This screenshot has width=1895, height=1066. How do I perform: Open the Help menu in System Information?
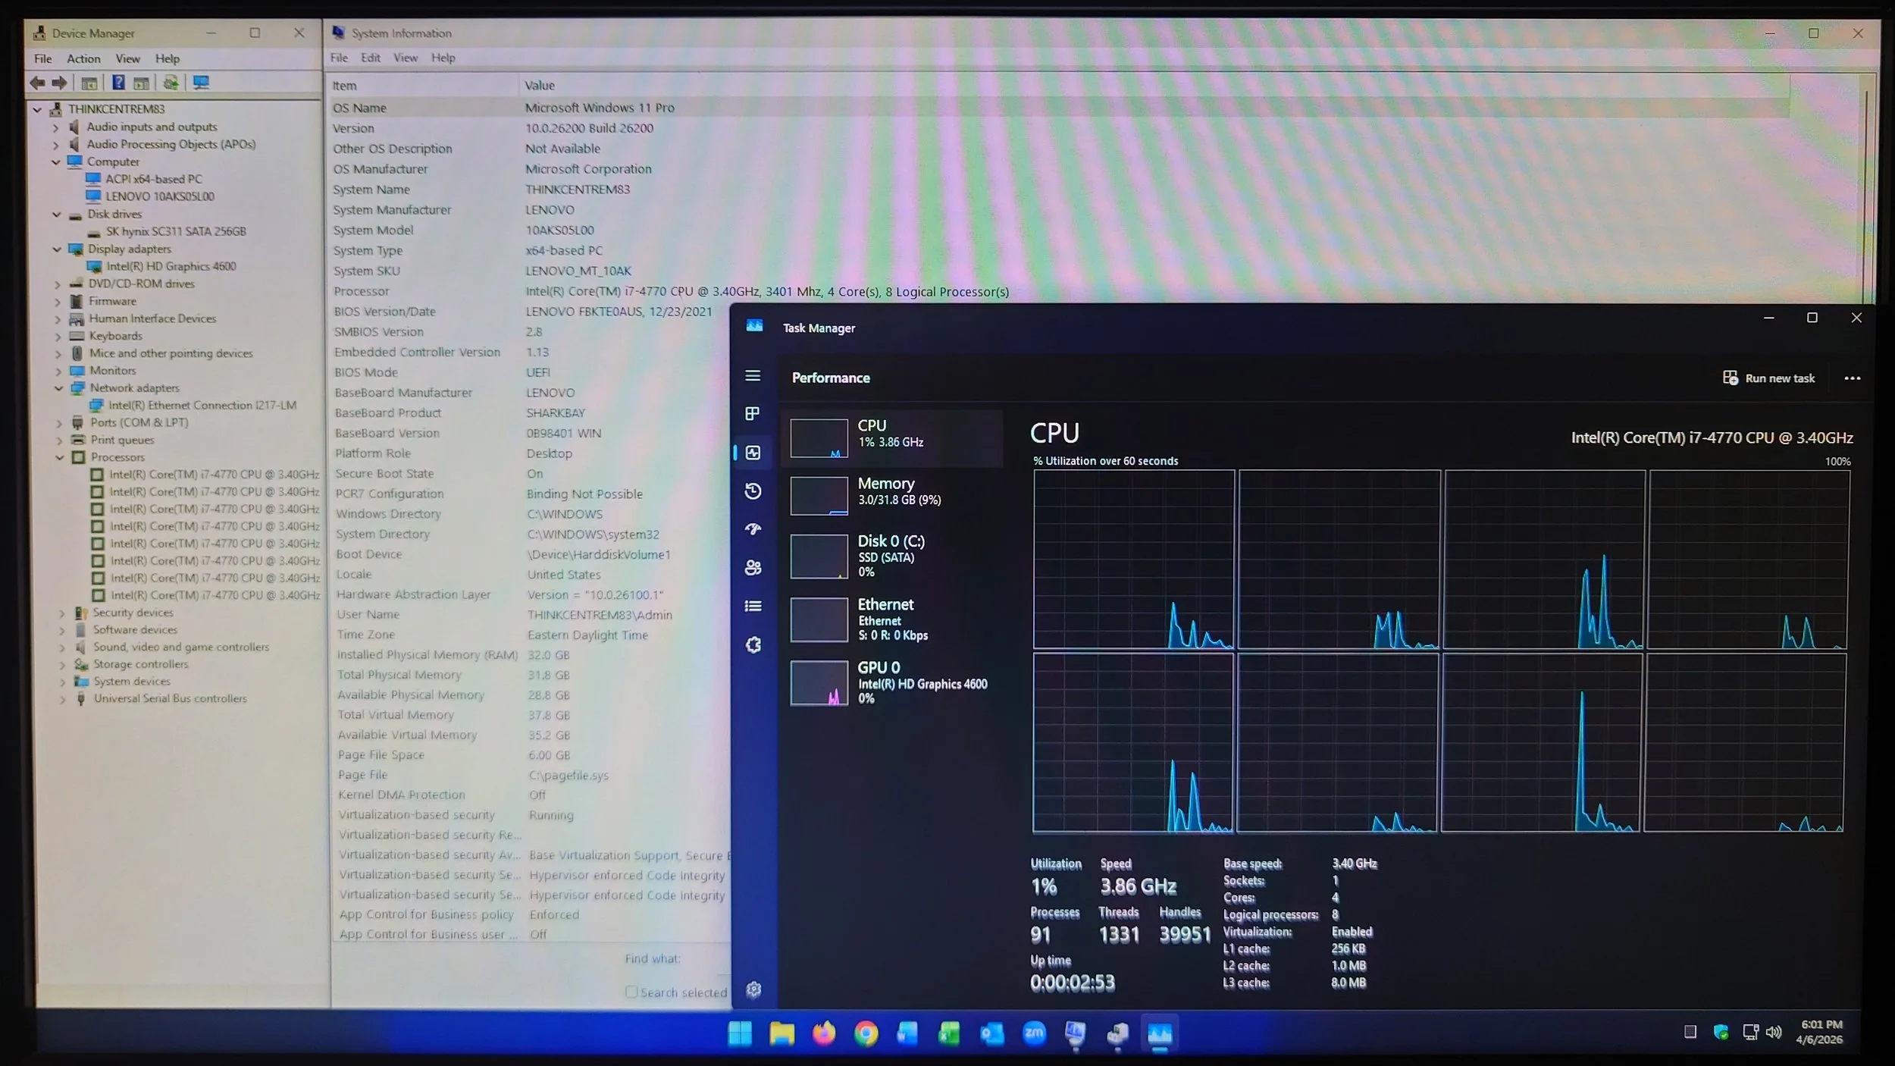pos(443,58)
